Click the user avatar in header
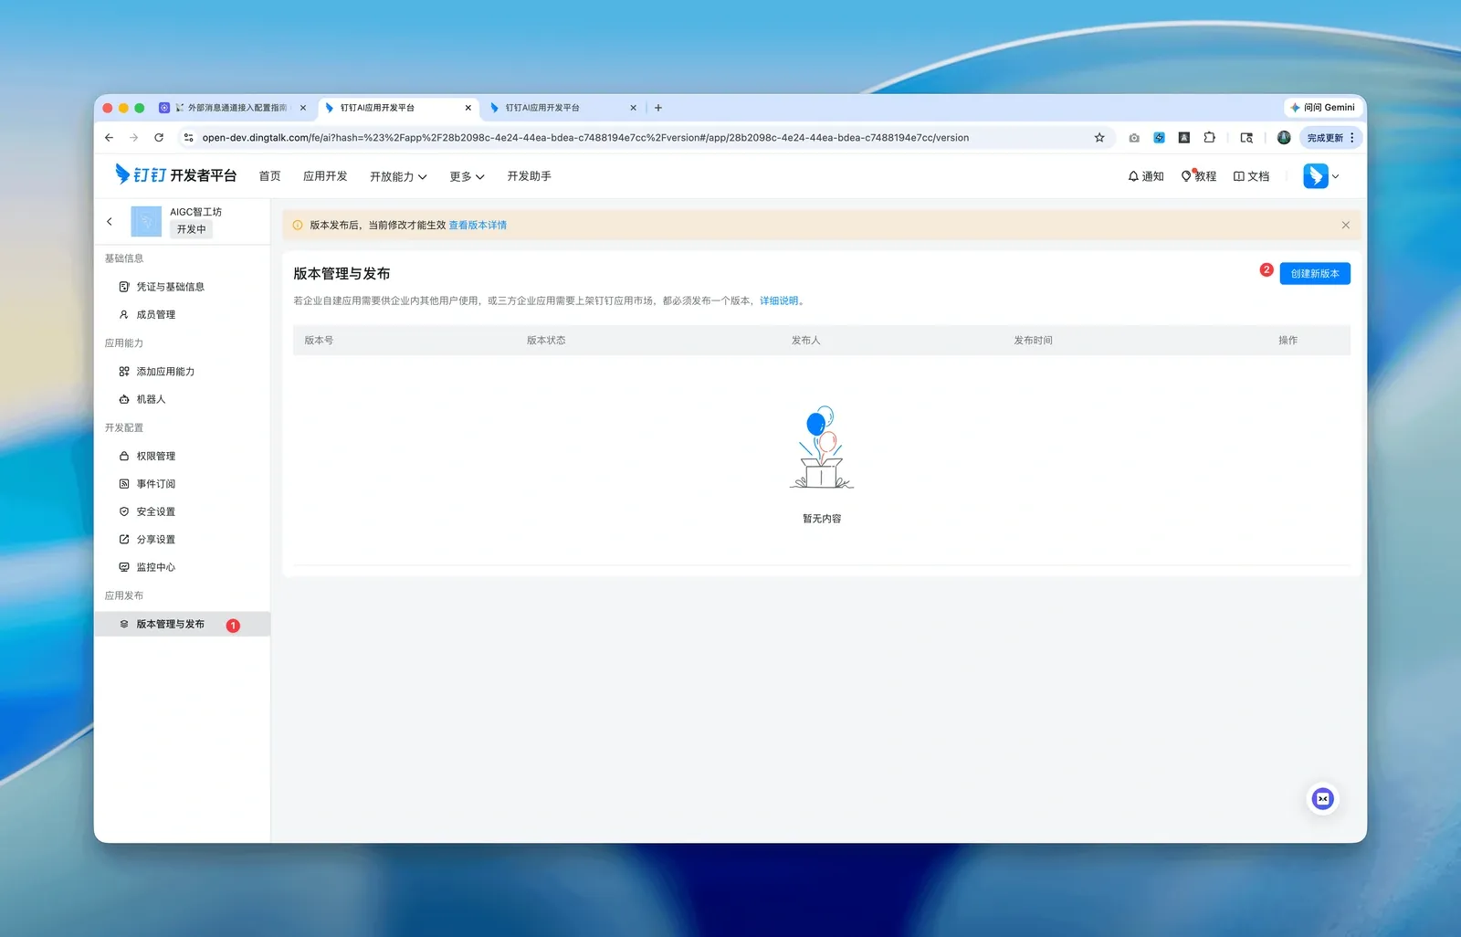This screenshot has height=937, width=1461. coord(1315,176)
